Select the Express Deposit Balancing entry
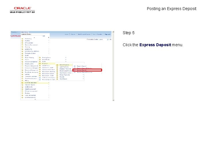The width and height of the screenshot is (207, 155). point(85,72)
